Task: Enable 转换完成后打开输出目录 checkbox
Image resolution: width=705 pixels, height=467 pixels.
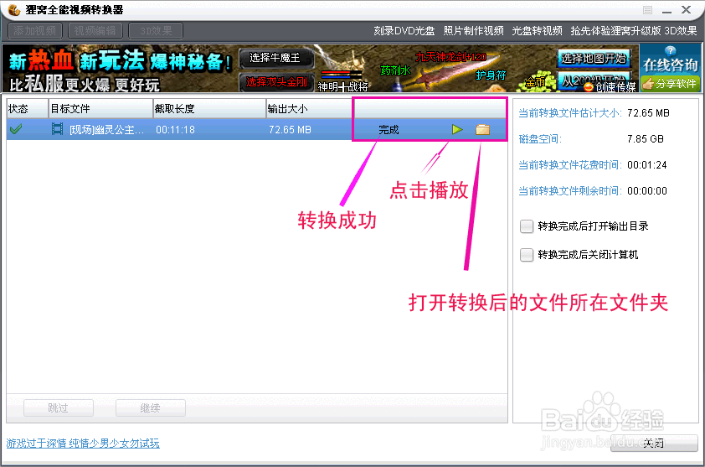Action: click(526, 226)
